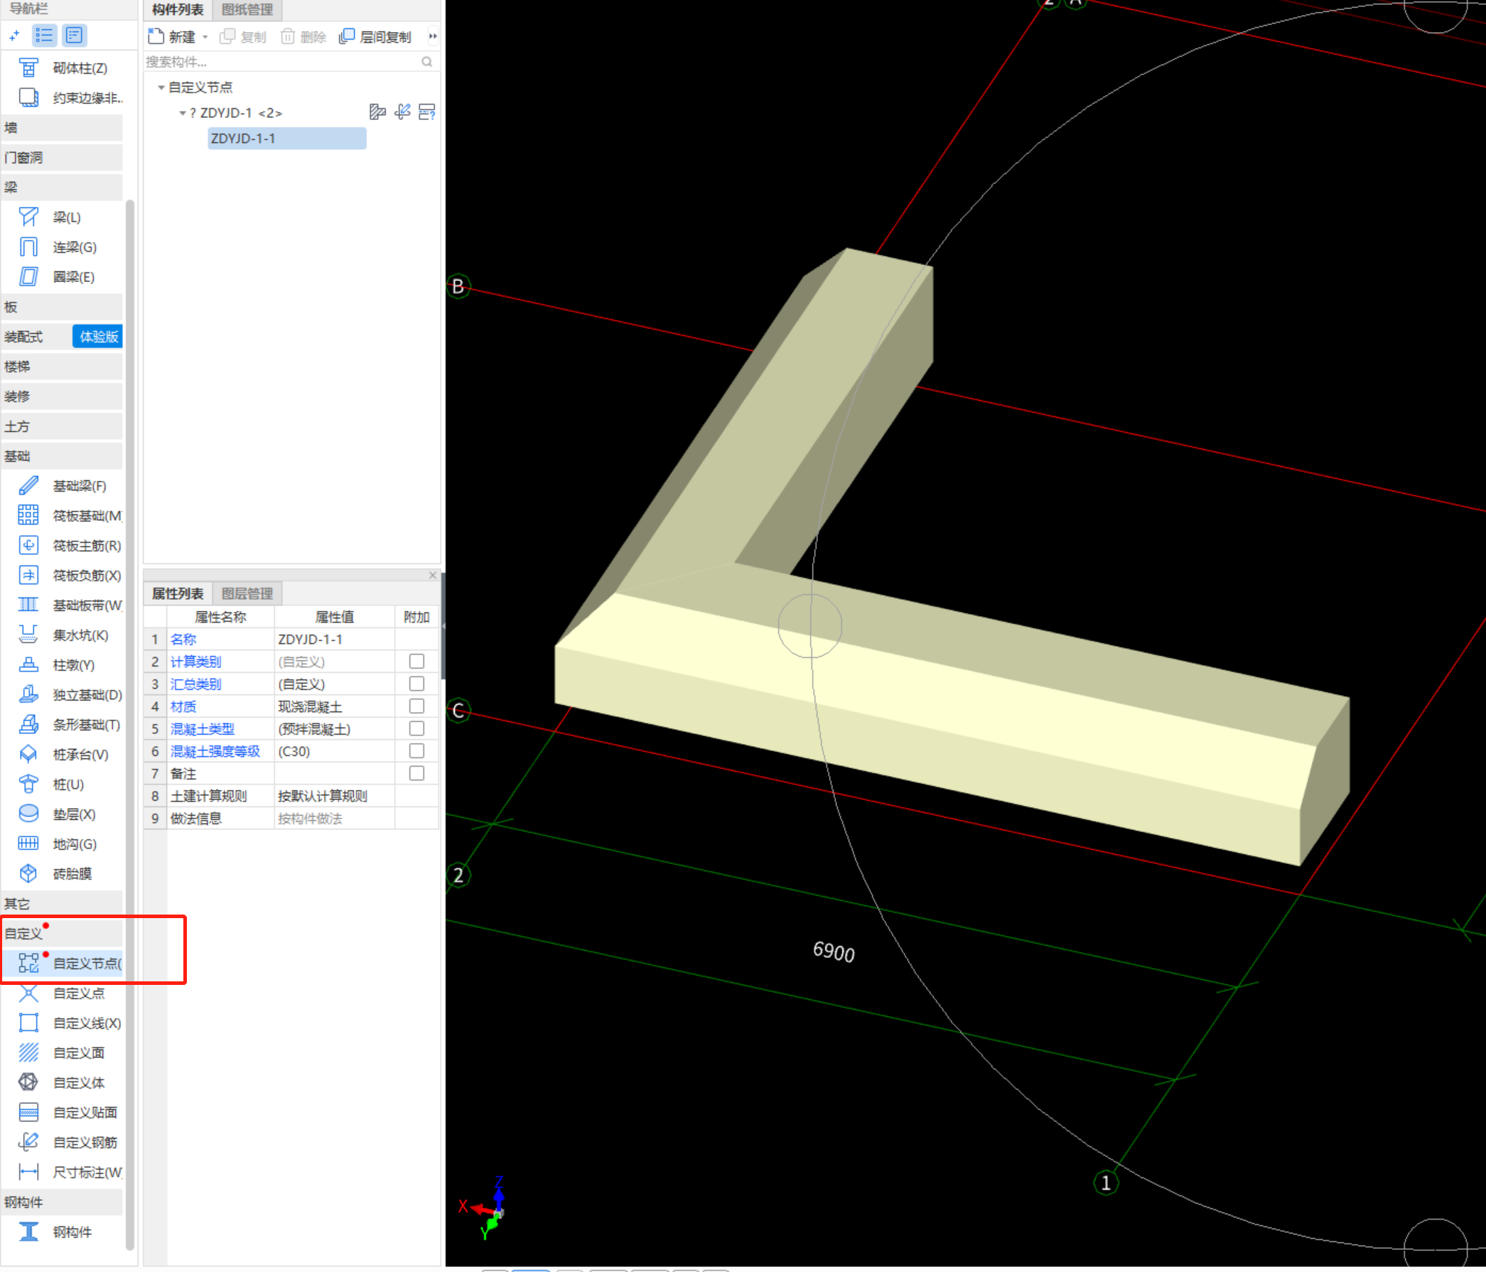Click the last icon in the ZDYJD-1 row
This screenshot has height=1272, width=1486.
click(x=427, y=112)
